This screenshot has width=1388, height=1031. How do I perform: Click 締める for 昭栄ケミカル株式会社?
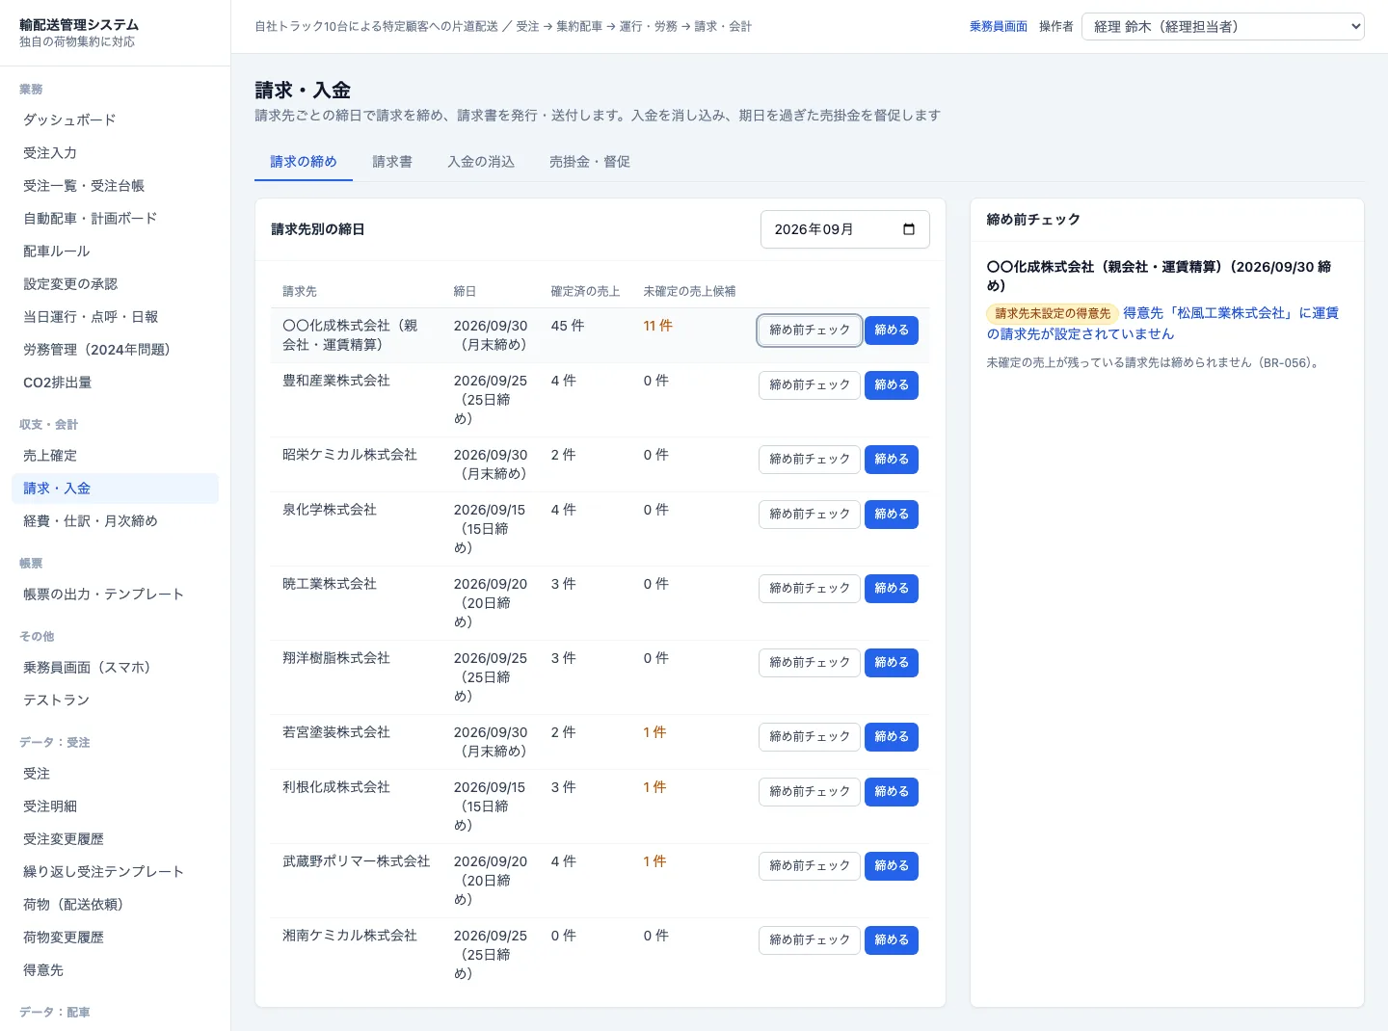892,460
